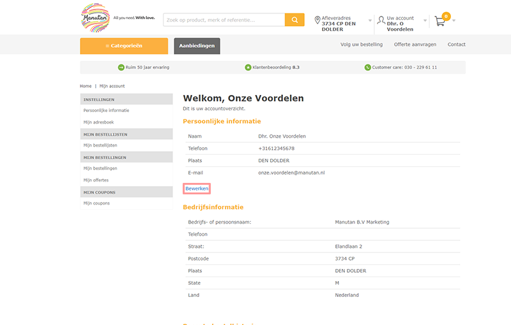Open the Aanbiedingen tab

coord(197,46)
